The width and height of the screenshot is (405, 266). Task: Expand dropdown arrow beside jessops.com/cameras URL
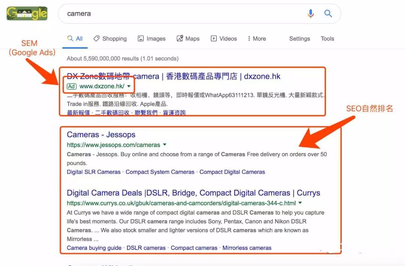pos(165,145)
